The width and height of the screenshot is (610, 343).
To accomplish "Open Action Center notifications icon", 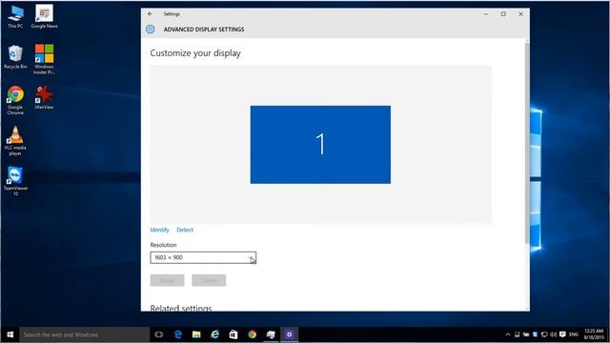I will click(562, 334).
